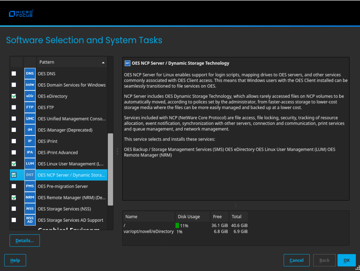The width and height of the screenshot is (360, 271).
Task: Click the Name column header
Action: point(149,217)
